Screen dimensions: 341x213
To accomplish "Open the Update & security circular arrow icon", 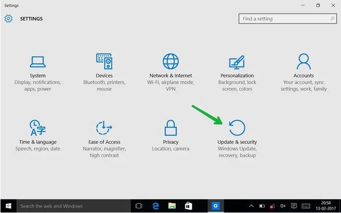I will 237,128.
